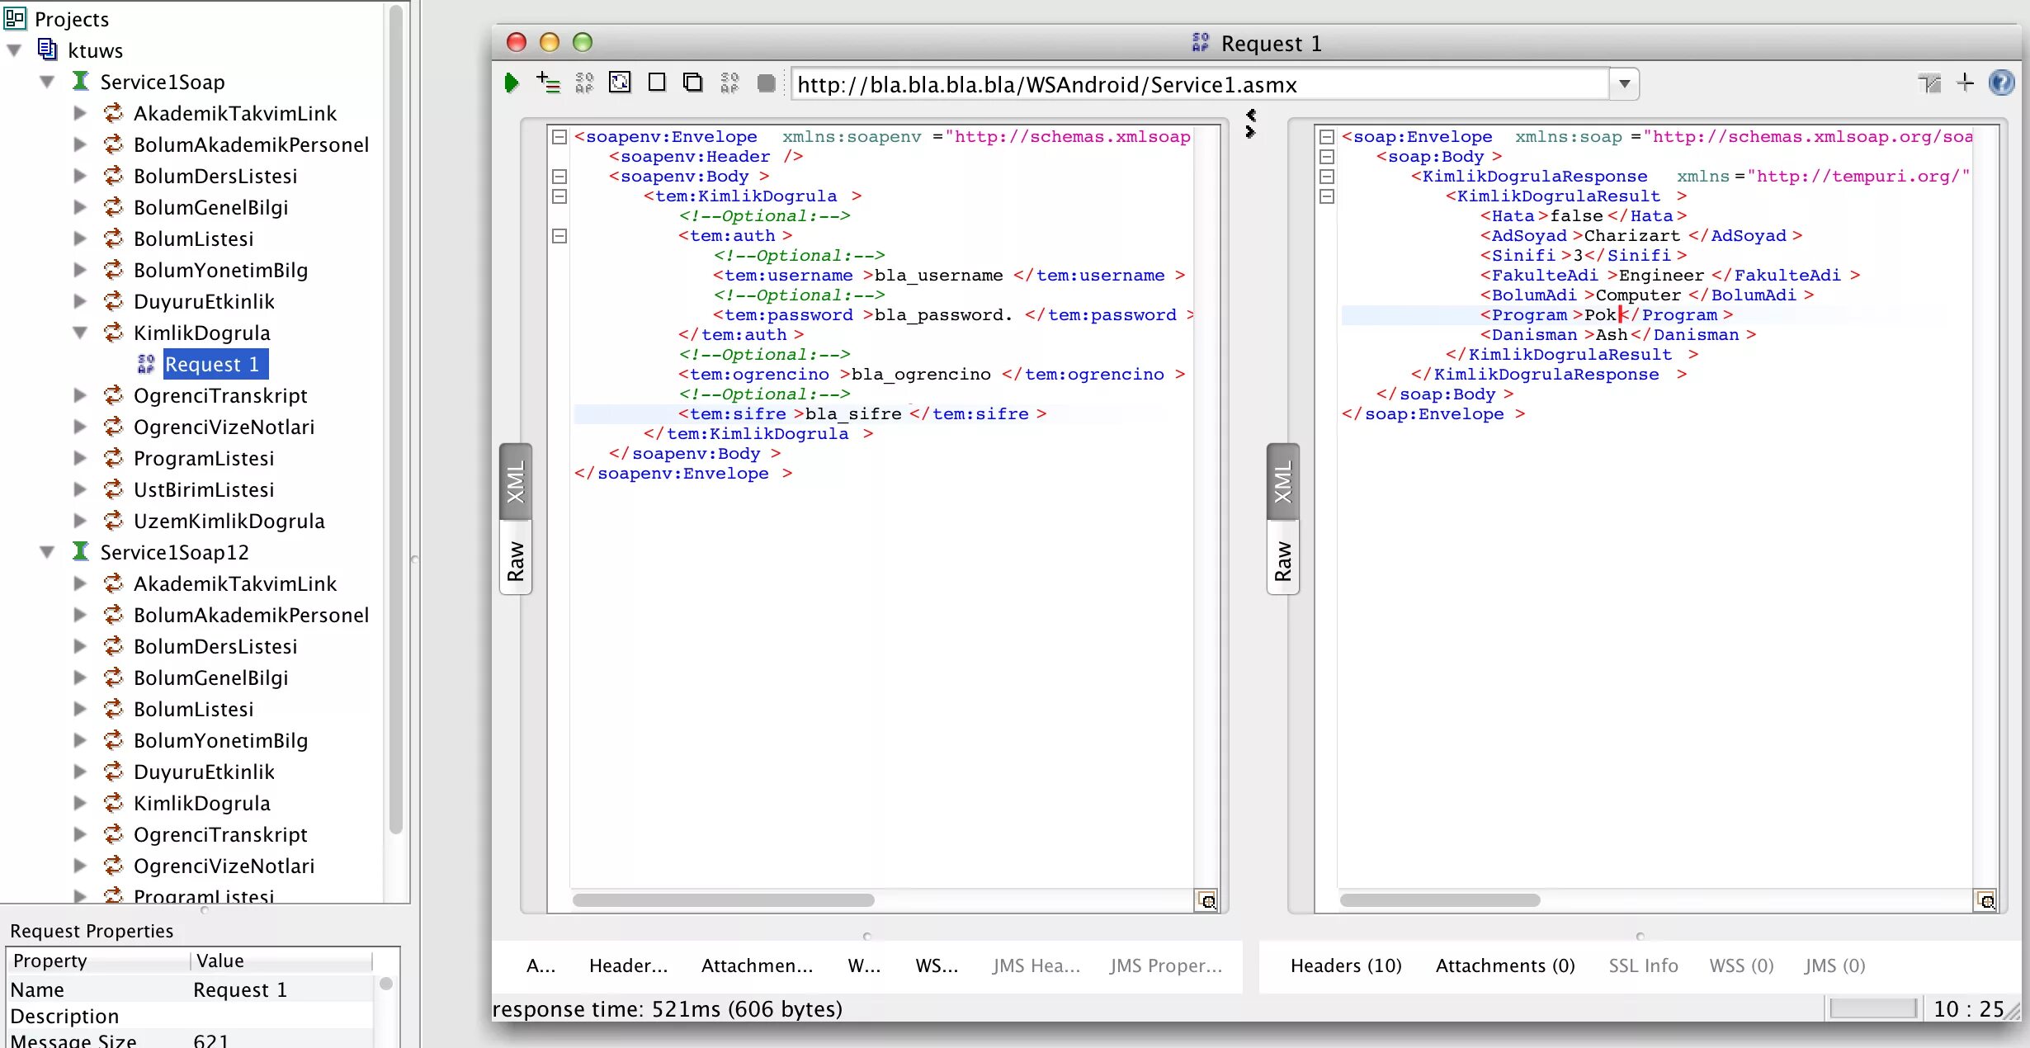Open the response Headers (10) tab
2030x1048 pixels.
(1346, 965)
